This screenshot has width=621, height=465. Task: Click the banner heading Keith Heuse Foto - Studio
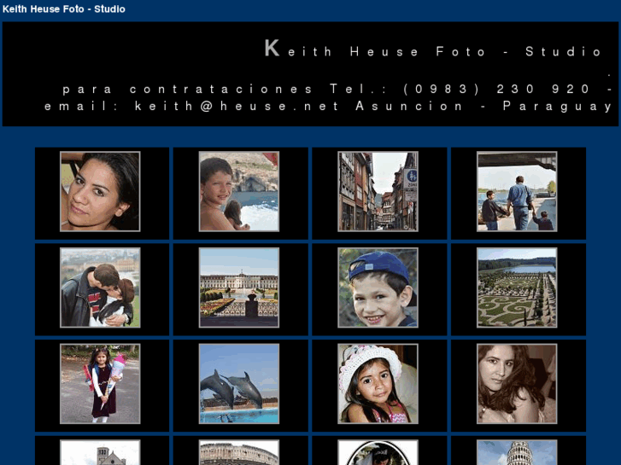[433, 49]
